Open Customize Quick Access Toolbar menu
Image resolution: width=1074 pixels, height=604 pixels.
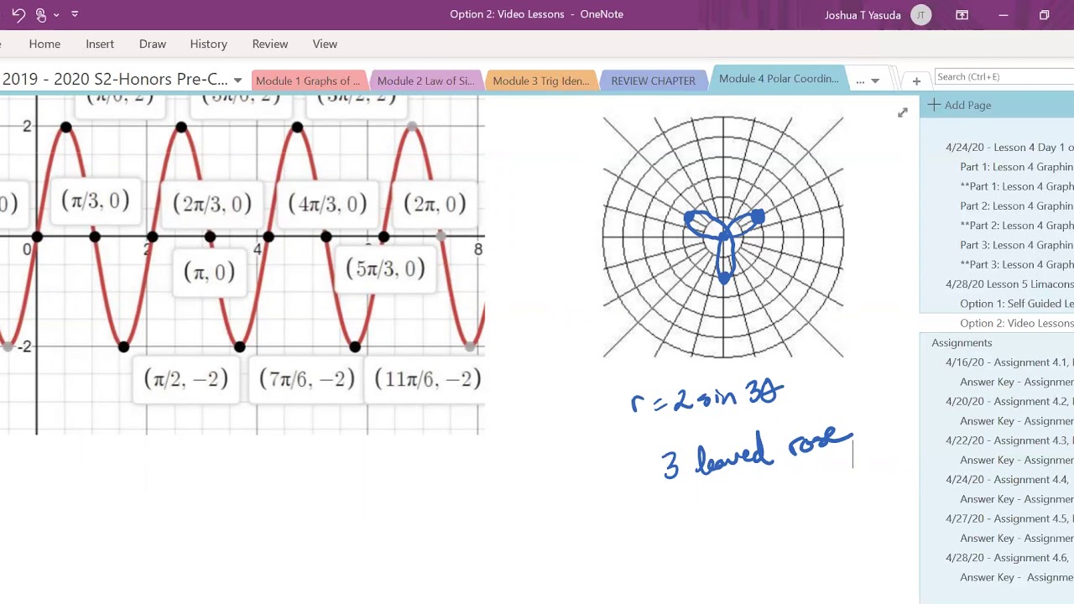[75, 14]
